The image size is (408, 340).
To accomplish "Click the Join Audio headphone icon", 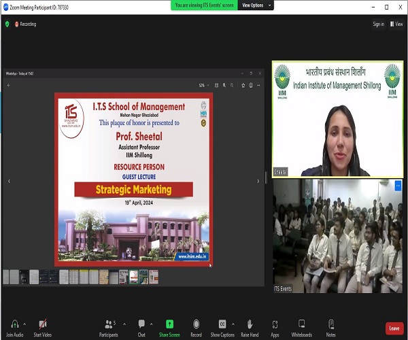I will click(15, 324).
